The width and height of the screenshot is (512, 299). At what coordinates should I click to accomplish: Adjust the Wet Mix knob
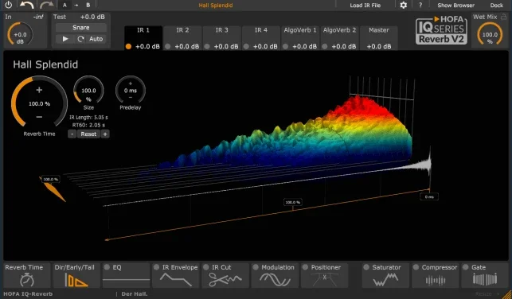490,34
